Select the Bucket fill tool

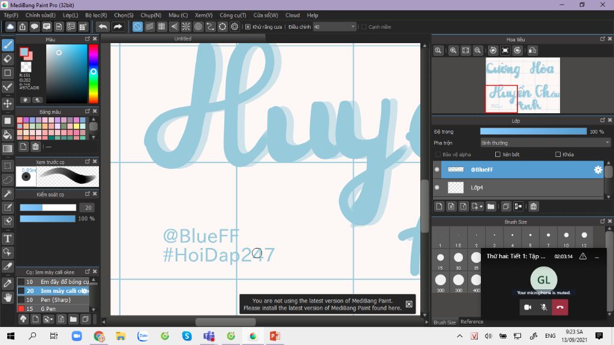(7, 135)
